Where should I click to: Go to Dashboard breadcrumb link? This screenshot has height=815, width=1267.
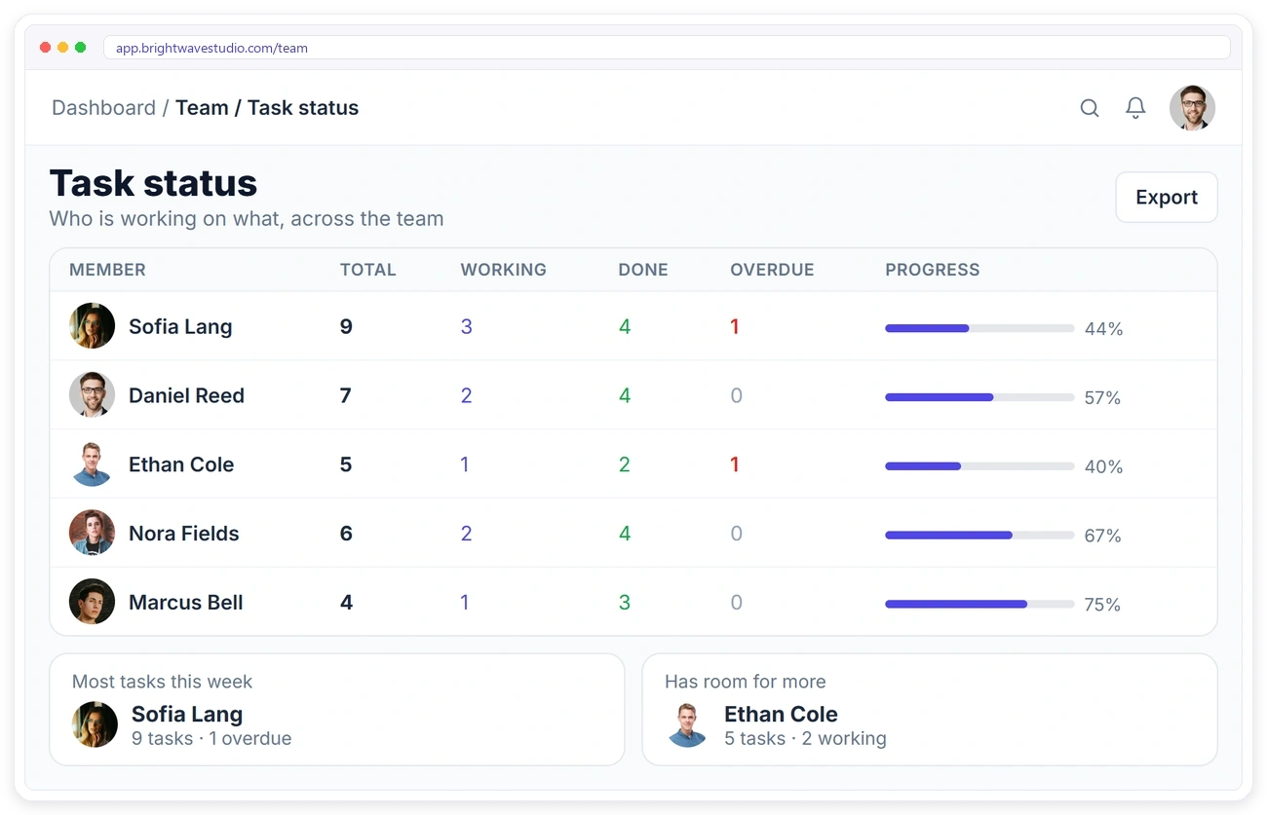point(103,108)
